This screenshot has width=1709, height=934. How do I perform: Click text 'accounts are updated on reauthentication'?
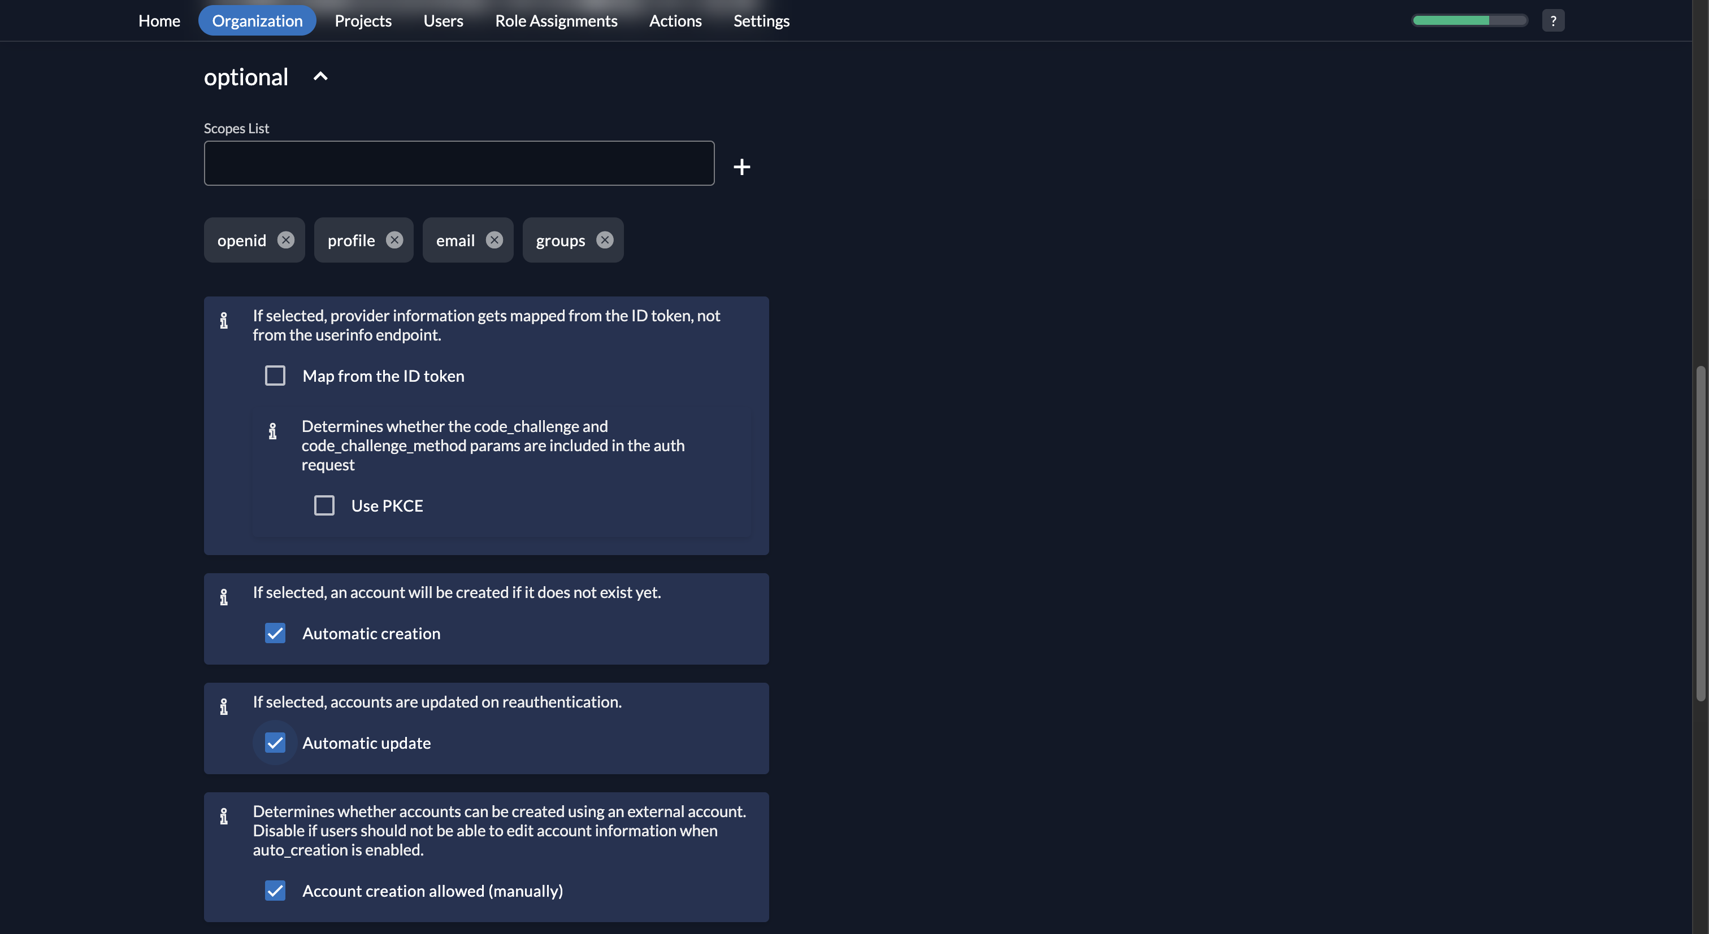click(x=474, y=701)
